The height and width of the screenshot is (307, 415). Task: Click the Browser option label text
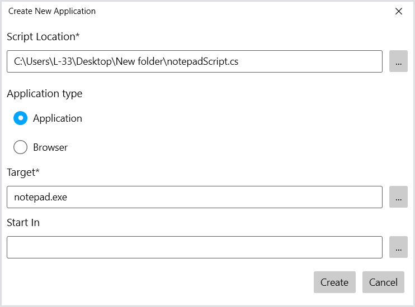tap(50, 147)
